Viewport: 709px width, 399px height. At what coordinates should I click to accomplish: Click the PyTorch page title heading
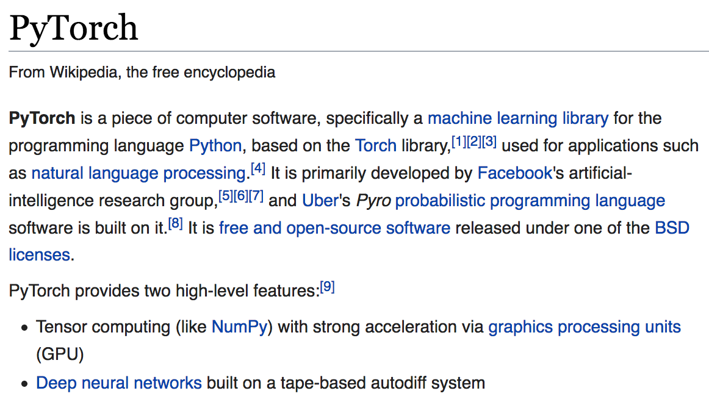pos(73,28)
